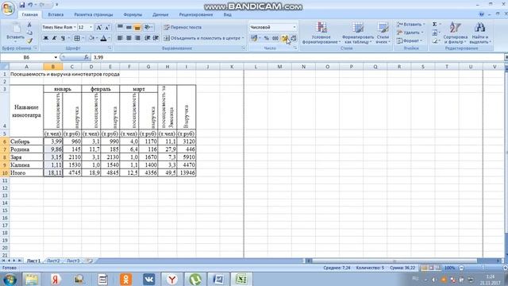Click Вставить paste button
Viewport: 508px width, 286px height.
tap(15, 32)
